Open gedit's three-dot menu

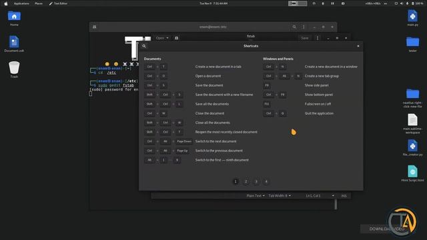[x=318, y=38]
